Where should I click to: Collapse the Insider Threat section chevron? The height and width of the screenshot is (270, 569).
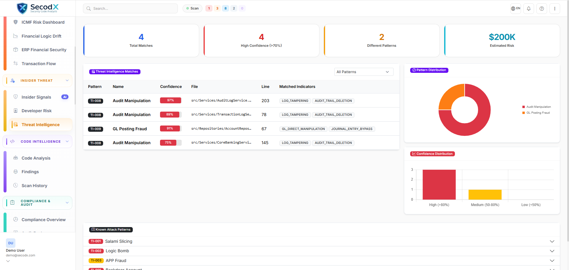(67, 81)
